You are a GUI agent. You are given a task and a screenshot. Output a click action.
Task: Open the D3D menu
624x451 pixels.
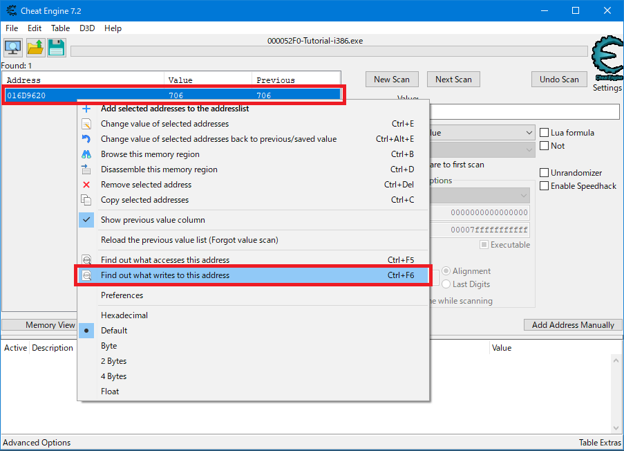pos(87,28)
